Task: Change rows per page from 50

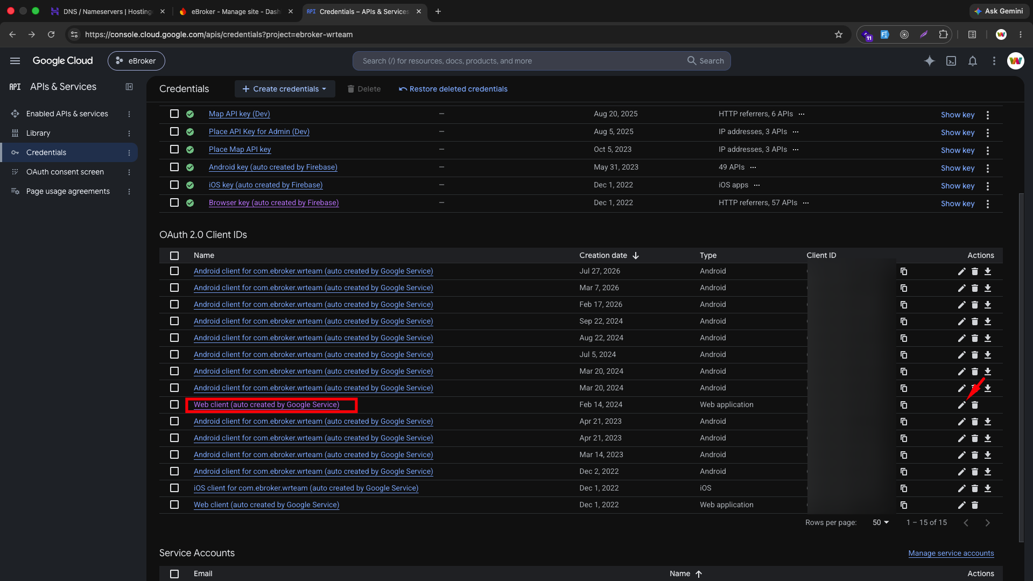Action: [881, 522]
